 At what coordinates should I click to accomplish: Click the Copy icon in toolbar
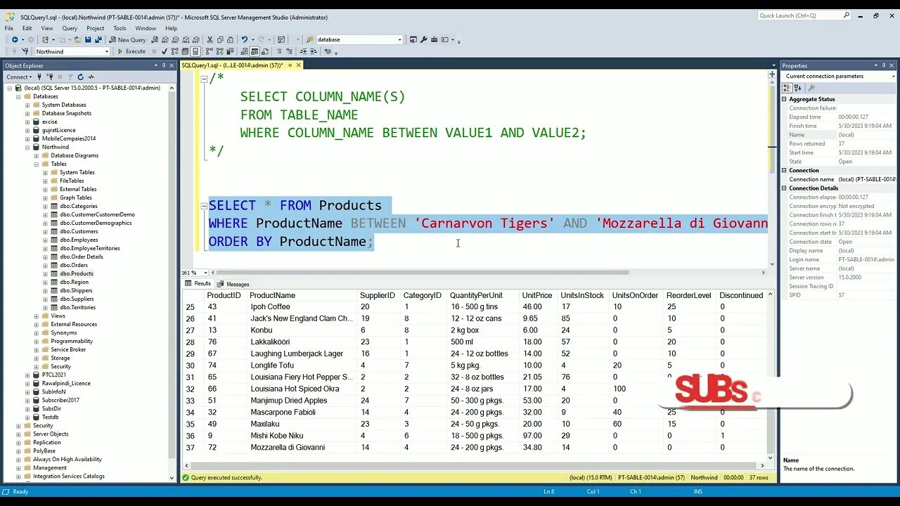pyautogui.click(x=220, y=40)
